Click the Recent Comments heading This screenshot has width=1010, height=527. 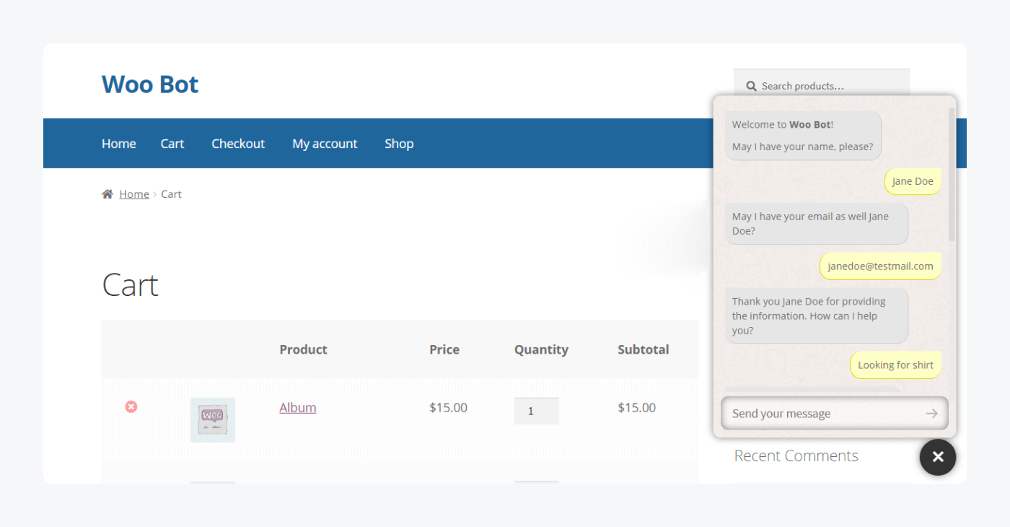[x=796, y=456]
